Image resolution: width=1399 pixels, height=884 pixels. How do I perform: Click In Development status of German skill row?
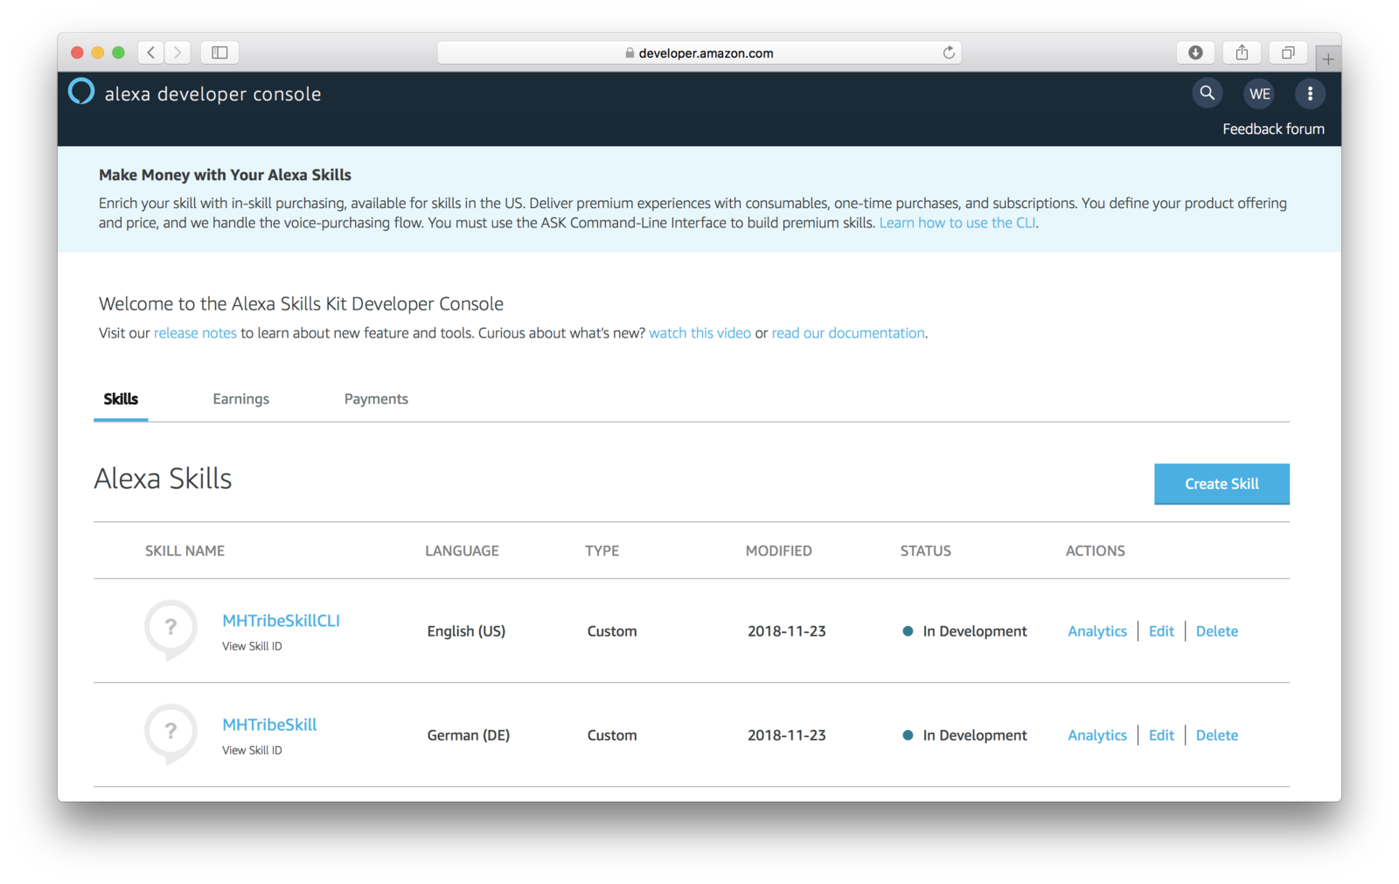pos(964,735)
